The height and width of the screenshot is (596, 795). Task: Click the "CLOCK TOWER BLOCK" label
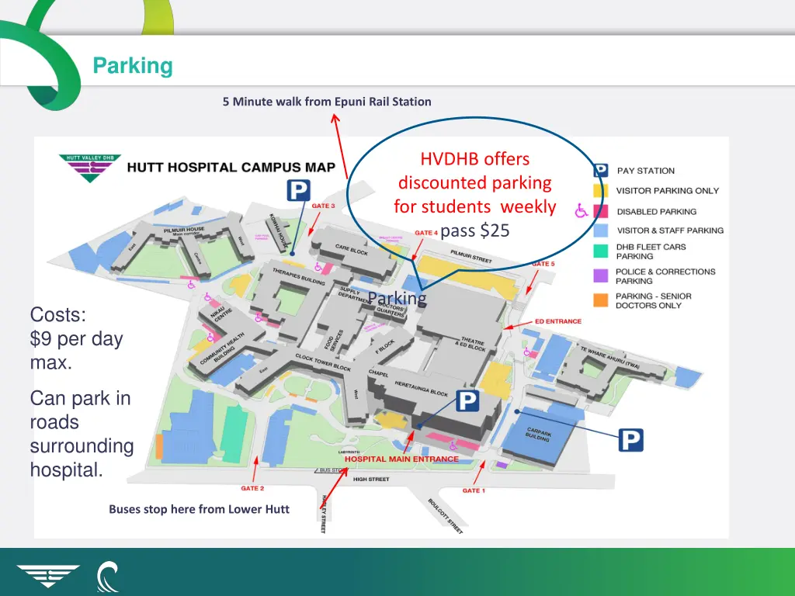pos(322,362)
